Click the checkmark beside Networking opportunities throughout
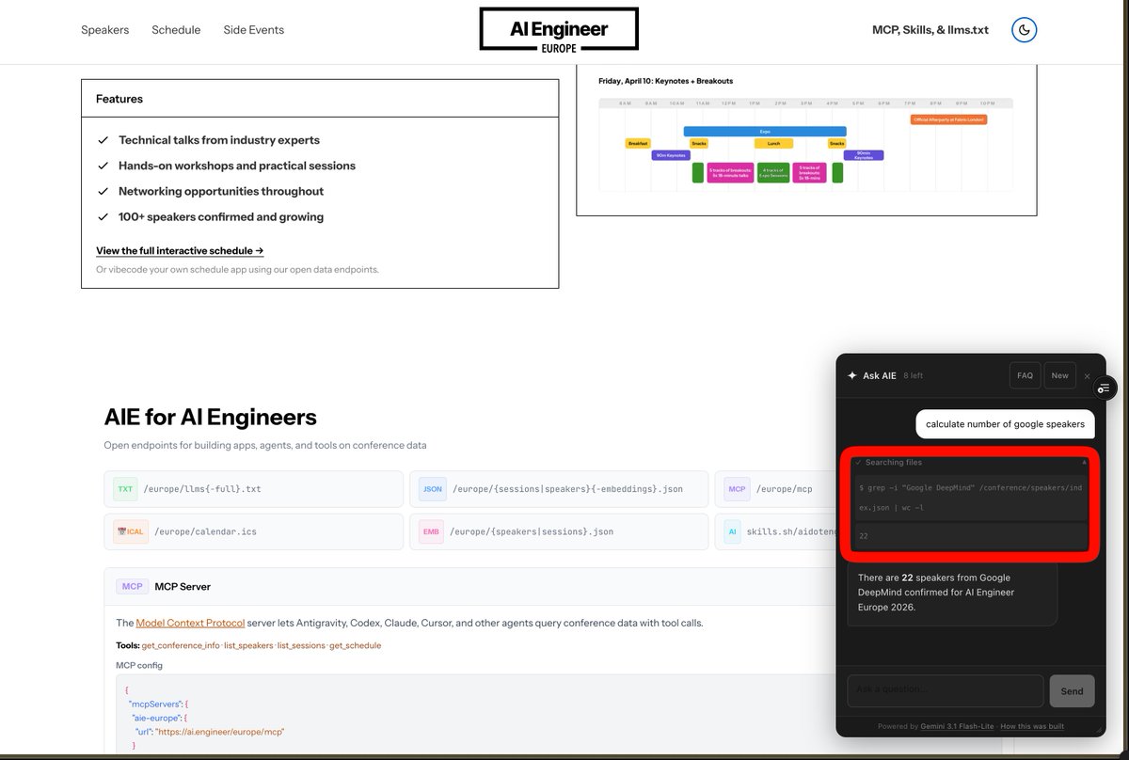This screenshot has height=760, width=1129. (x=103, y=191)
